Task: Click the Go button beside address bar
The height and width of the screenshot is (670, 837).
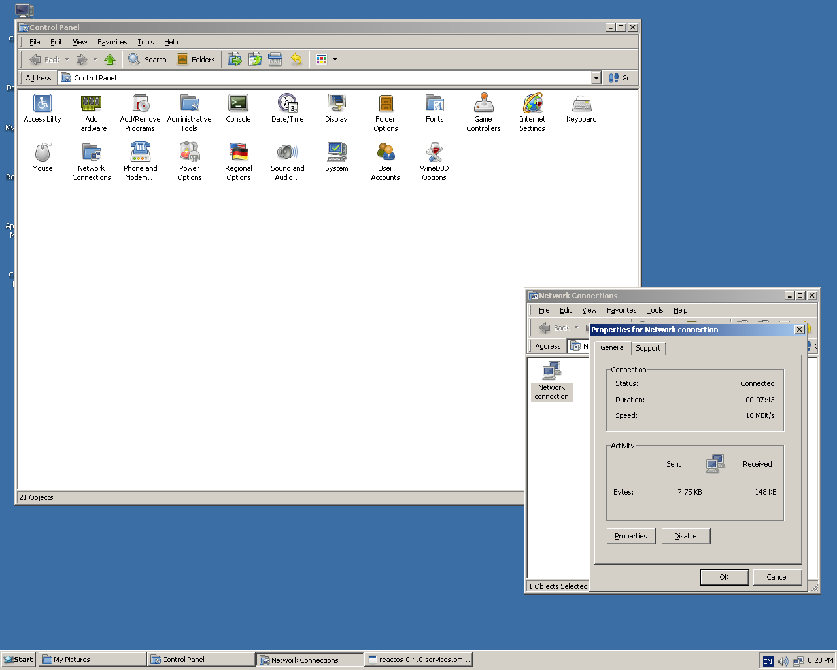Action: click(x=620, y=78)
